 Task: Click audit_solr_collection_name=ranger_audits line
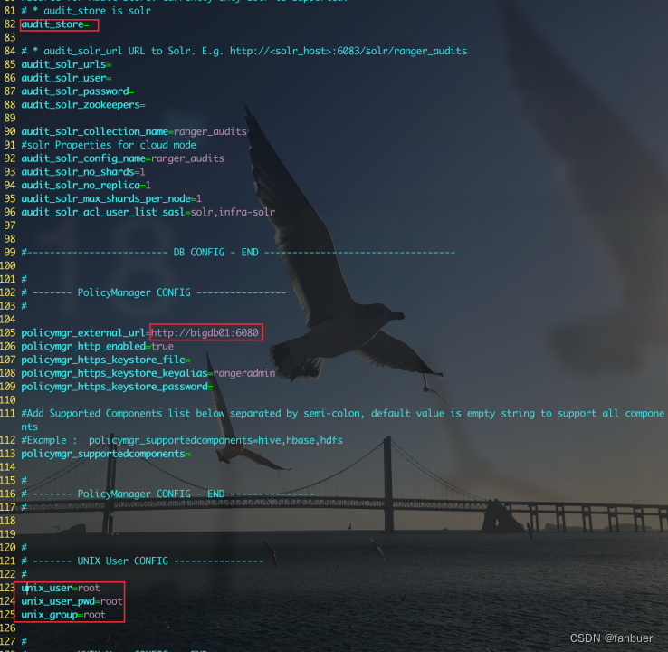click(134, 131)
